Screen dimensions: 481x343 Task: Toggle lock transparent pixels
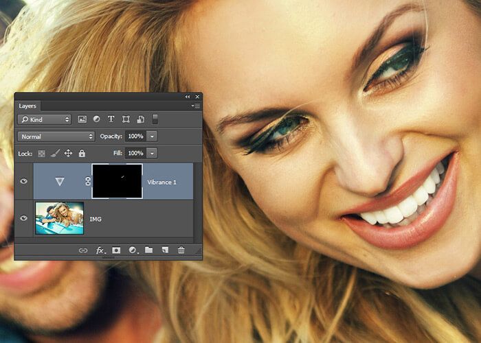coord(41,153)
